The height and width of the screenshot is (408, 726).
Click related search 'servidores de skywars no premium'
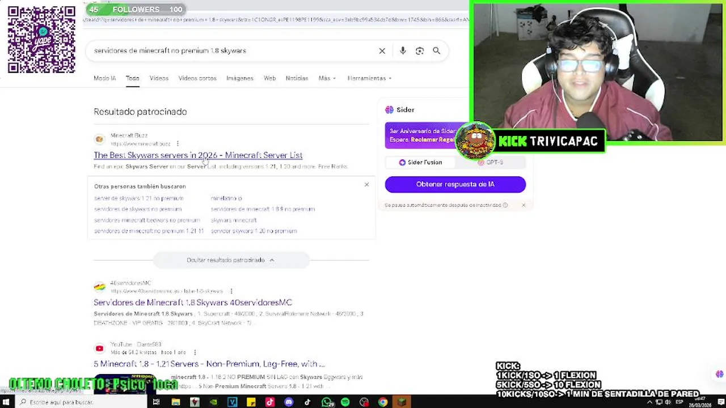point(138,209)
